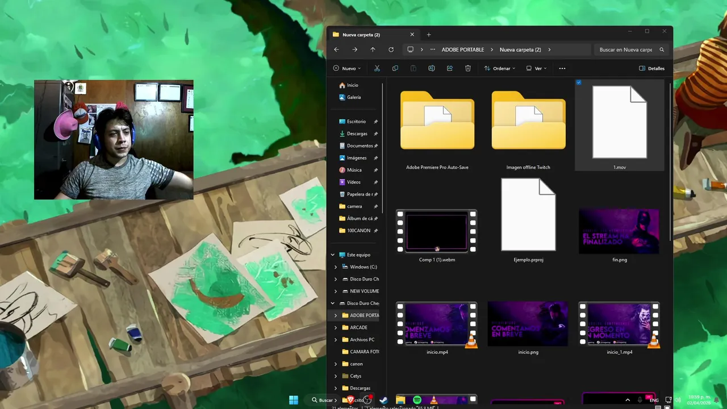
Task: Click the Paste clipboard icon
Action: click(x=413, y=68)
